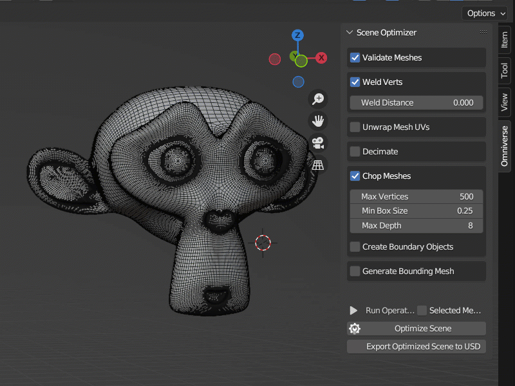Click the red X axis on the gizmo
This screenshot has height=386, width=515.
[x=321, y=58]
